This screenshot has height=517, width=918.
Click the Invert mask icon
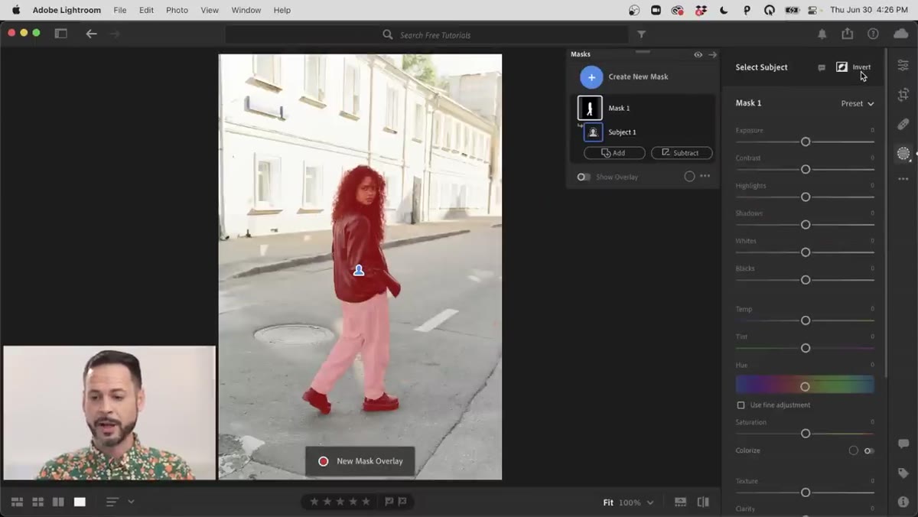point(841,67)
